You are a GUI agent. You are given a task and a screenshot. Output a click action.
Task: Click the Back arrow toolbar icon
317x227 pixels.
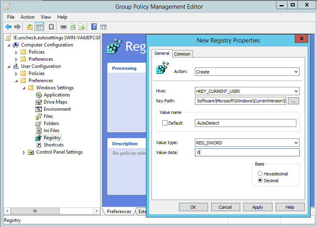tap(8, 27)
